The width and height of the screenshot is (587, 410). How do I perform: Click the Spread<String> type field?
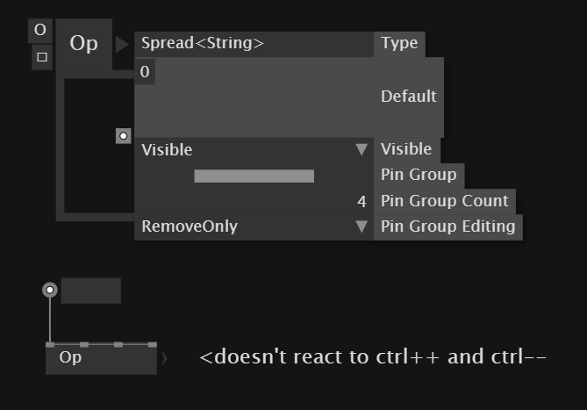coord(254,43)
